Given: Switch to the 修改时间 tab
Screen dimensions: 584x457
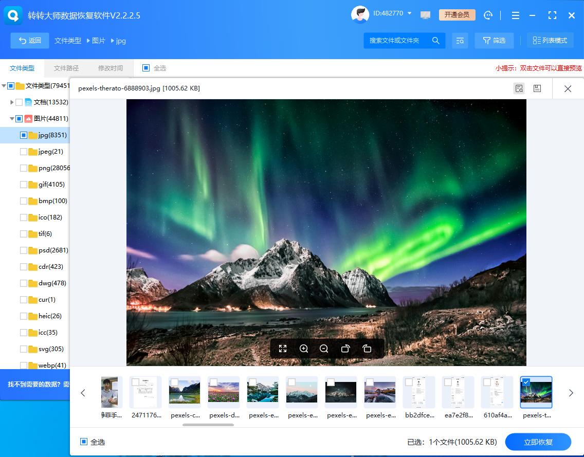Looking at the screenshot, I should 109,67.
